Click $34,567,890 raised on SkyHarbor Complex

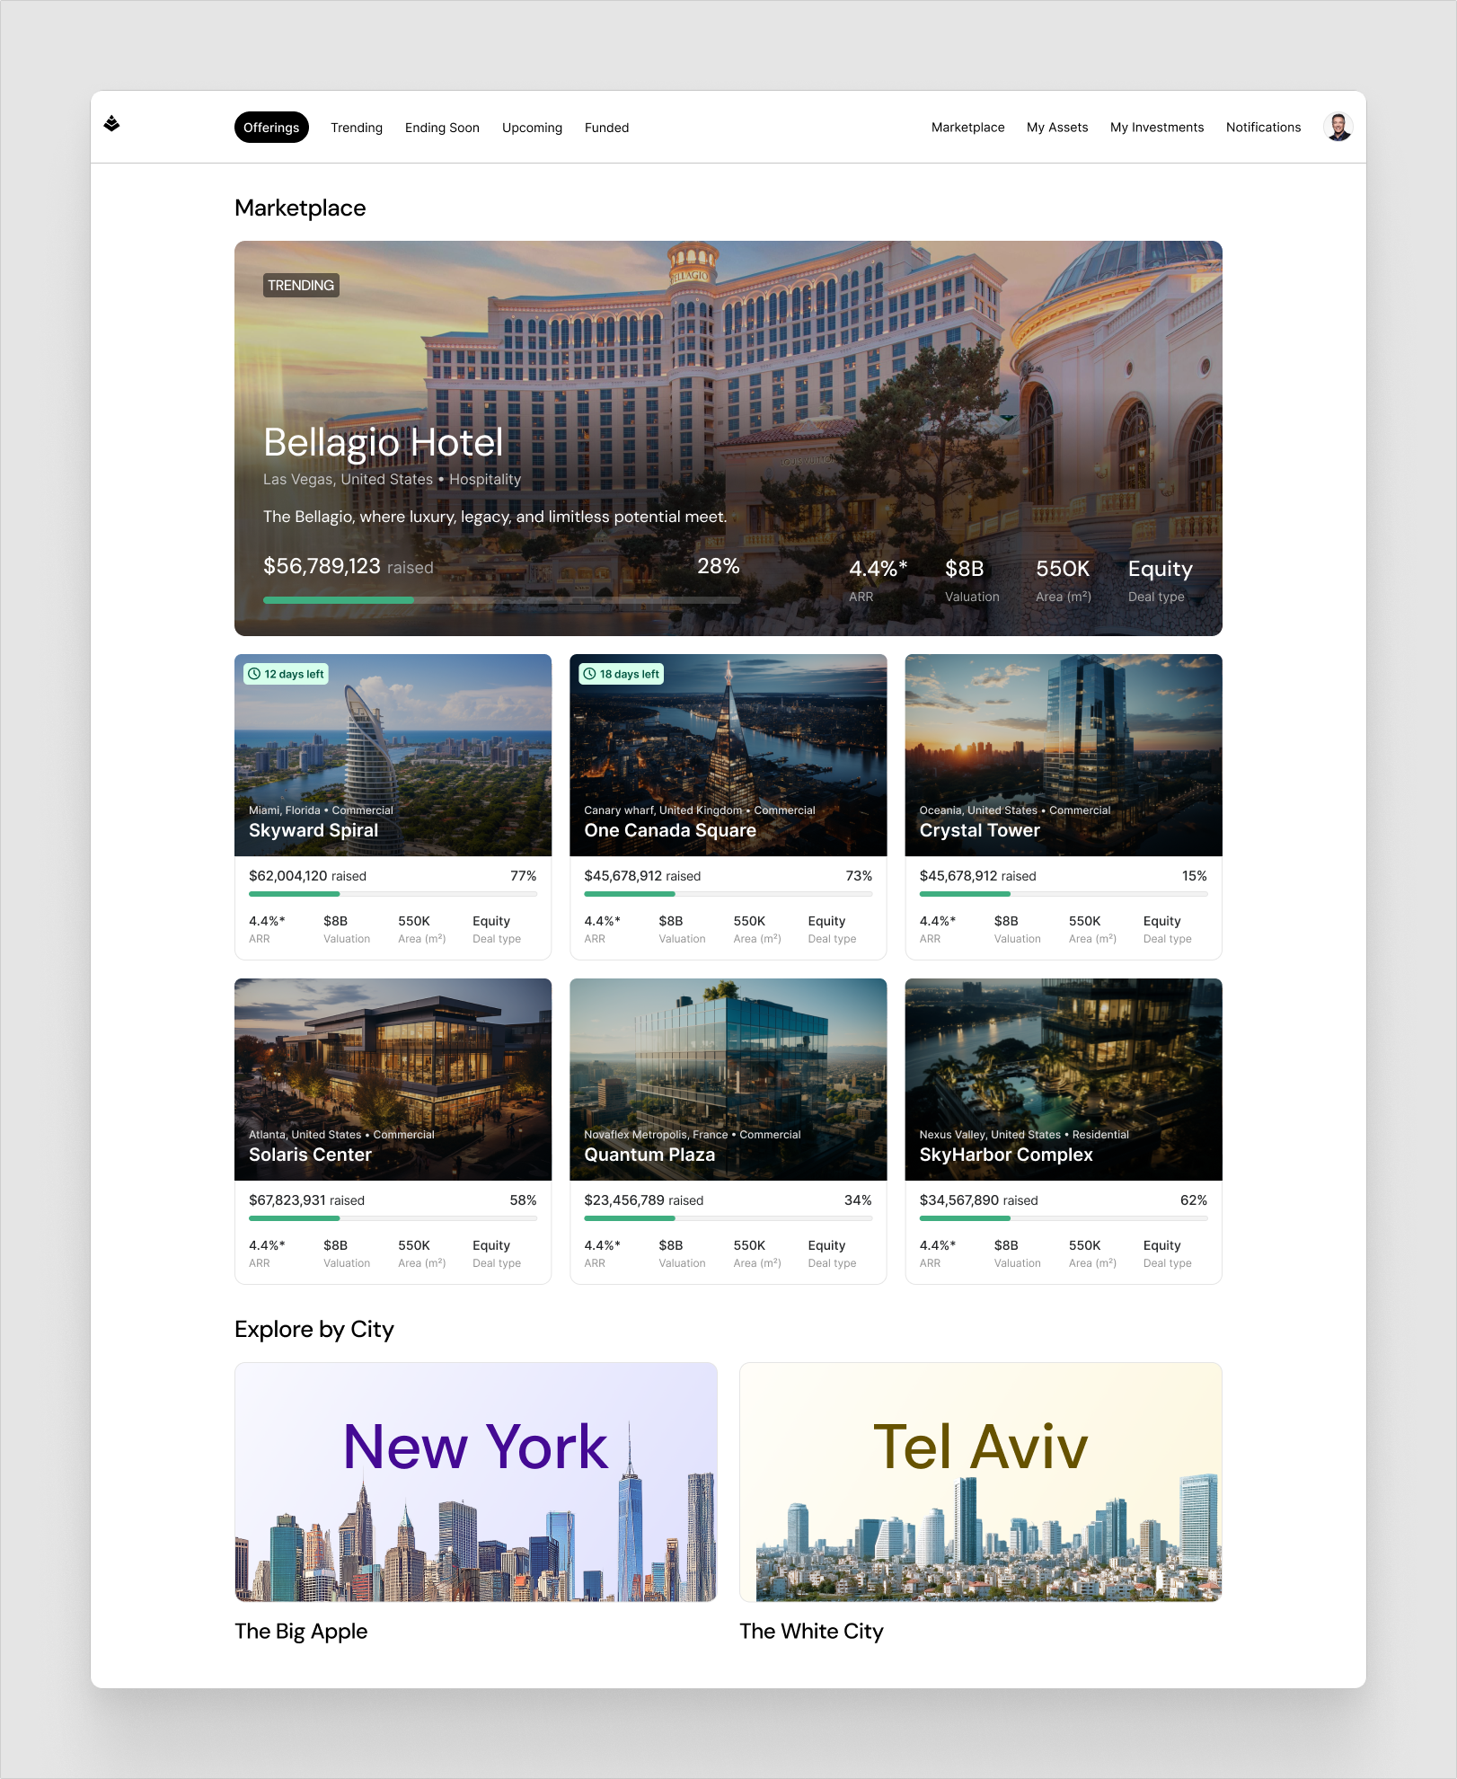tap(979, 1200)
